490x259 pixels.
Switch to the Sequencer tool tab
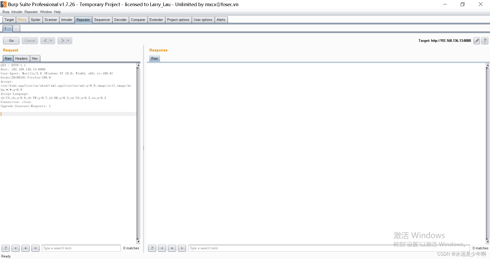click(x=102, y=20)
